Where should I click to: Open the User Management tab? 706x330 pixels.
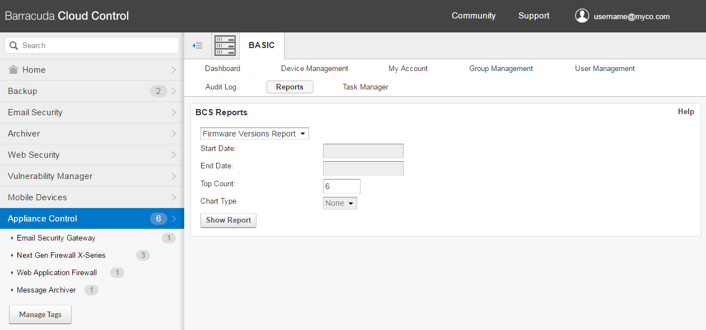coord(605,68)
